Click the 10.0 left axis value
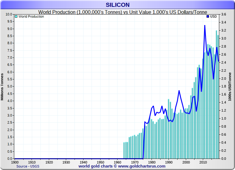Screen dimensions: 235x170 9,15
